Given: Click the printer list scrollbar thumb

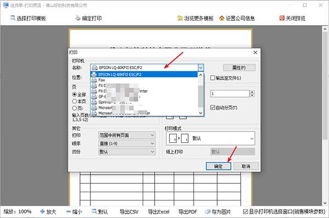Looking at the screenshot, I should click(x=201, y=96).
